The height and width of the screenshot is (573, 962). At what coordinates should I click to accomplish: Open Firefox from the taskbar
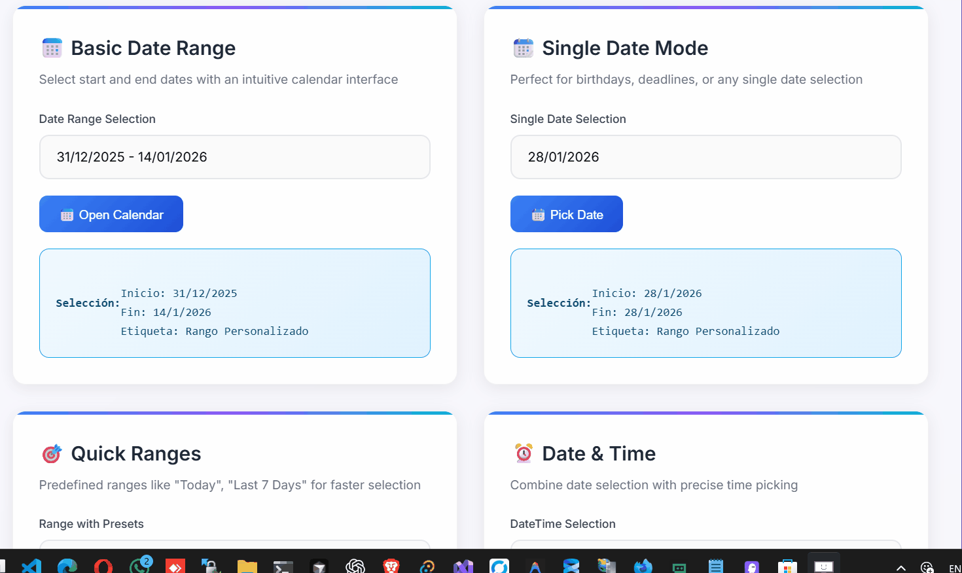(643, 565)
